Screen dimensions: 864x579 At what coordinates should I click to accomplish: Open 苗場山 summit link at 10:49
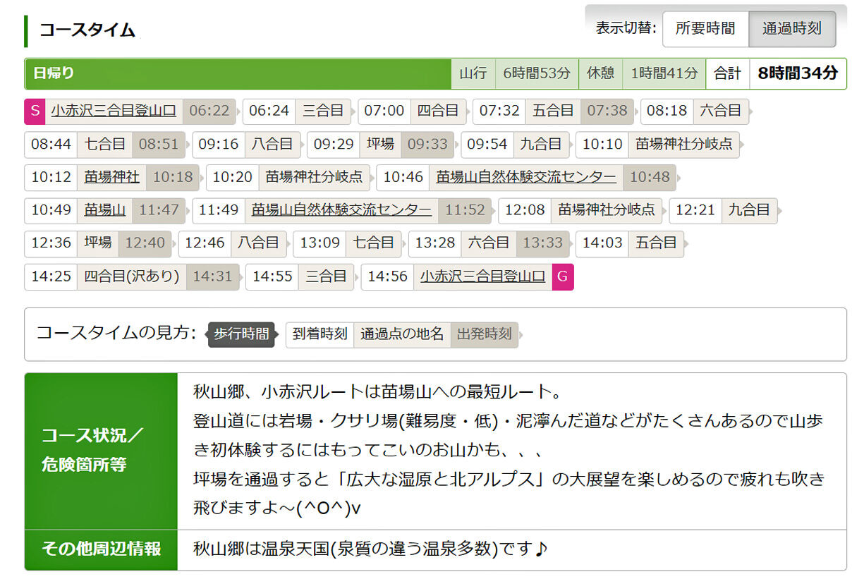point(105,210)
